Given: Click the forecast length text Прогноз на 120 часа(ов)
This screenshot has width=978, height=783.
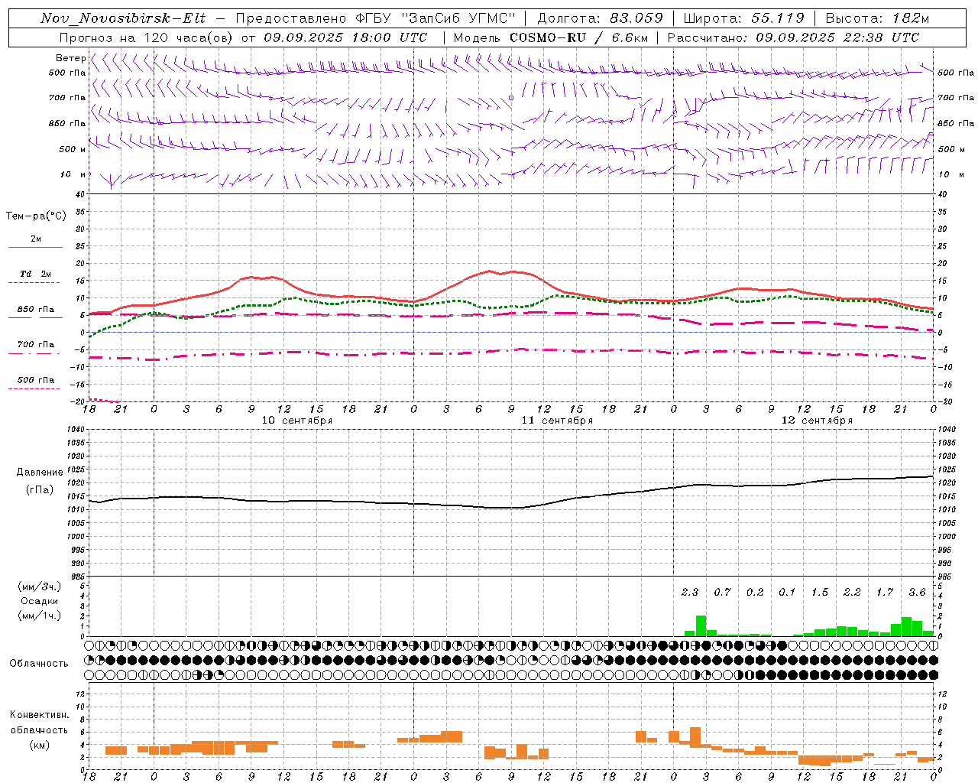Looking at the screenshot, I should click(x=147, y=37).
